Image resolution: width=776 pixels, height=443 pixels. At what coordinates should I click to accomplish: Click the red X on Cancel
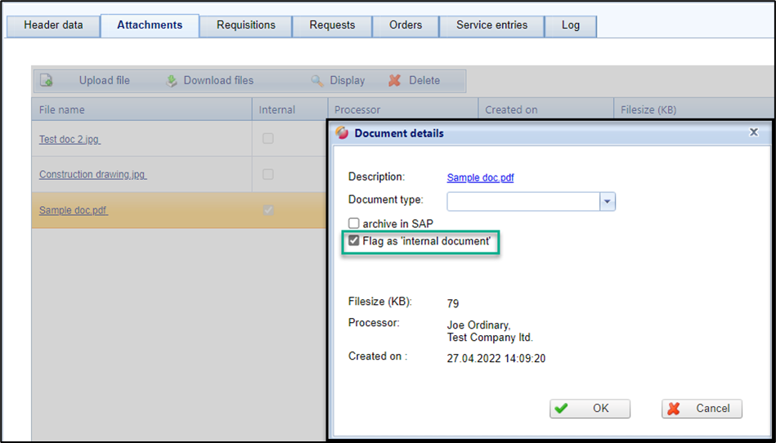tap(674, 409)
